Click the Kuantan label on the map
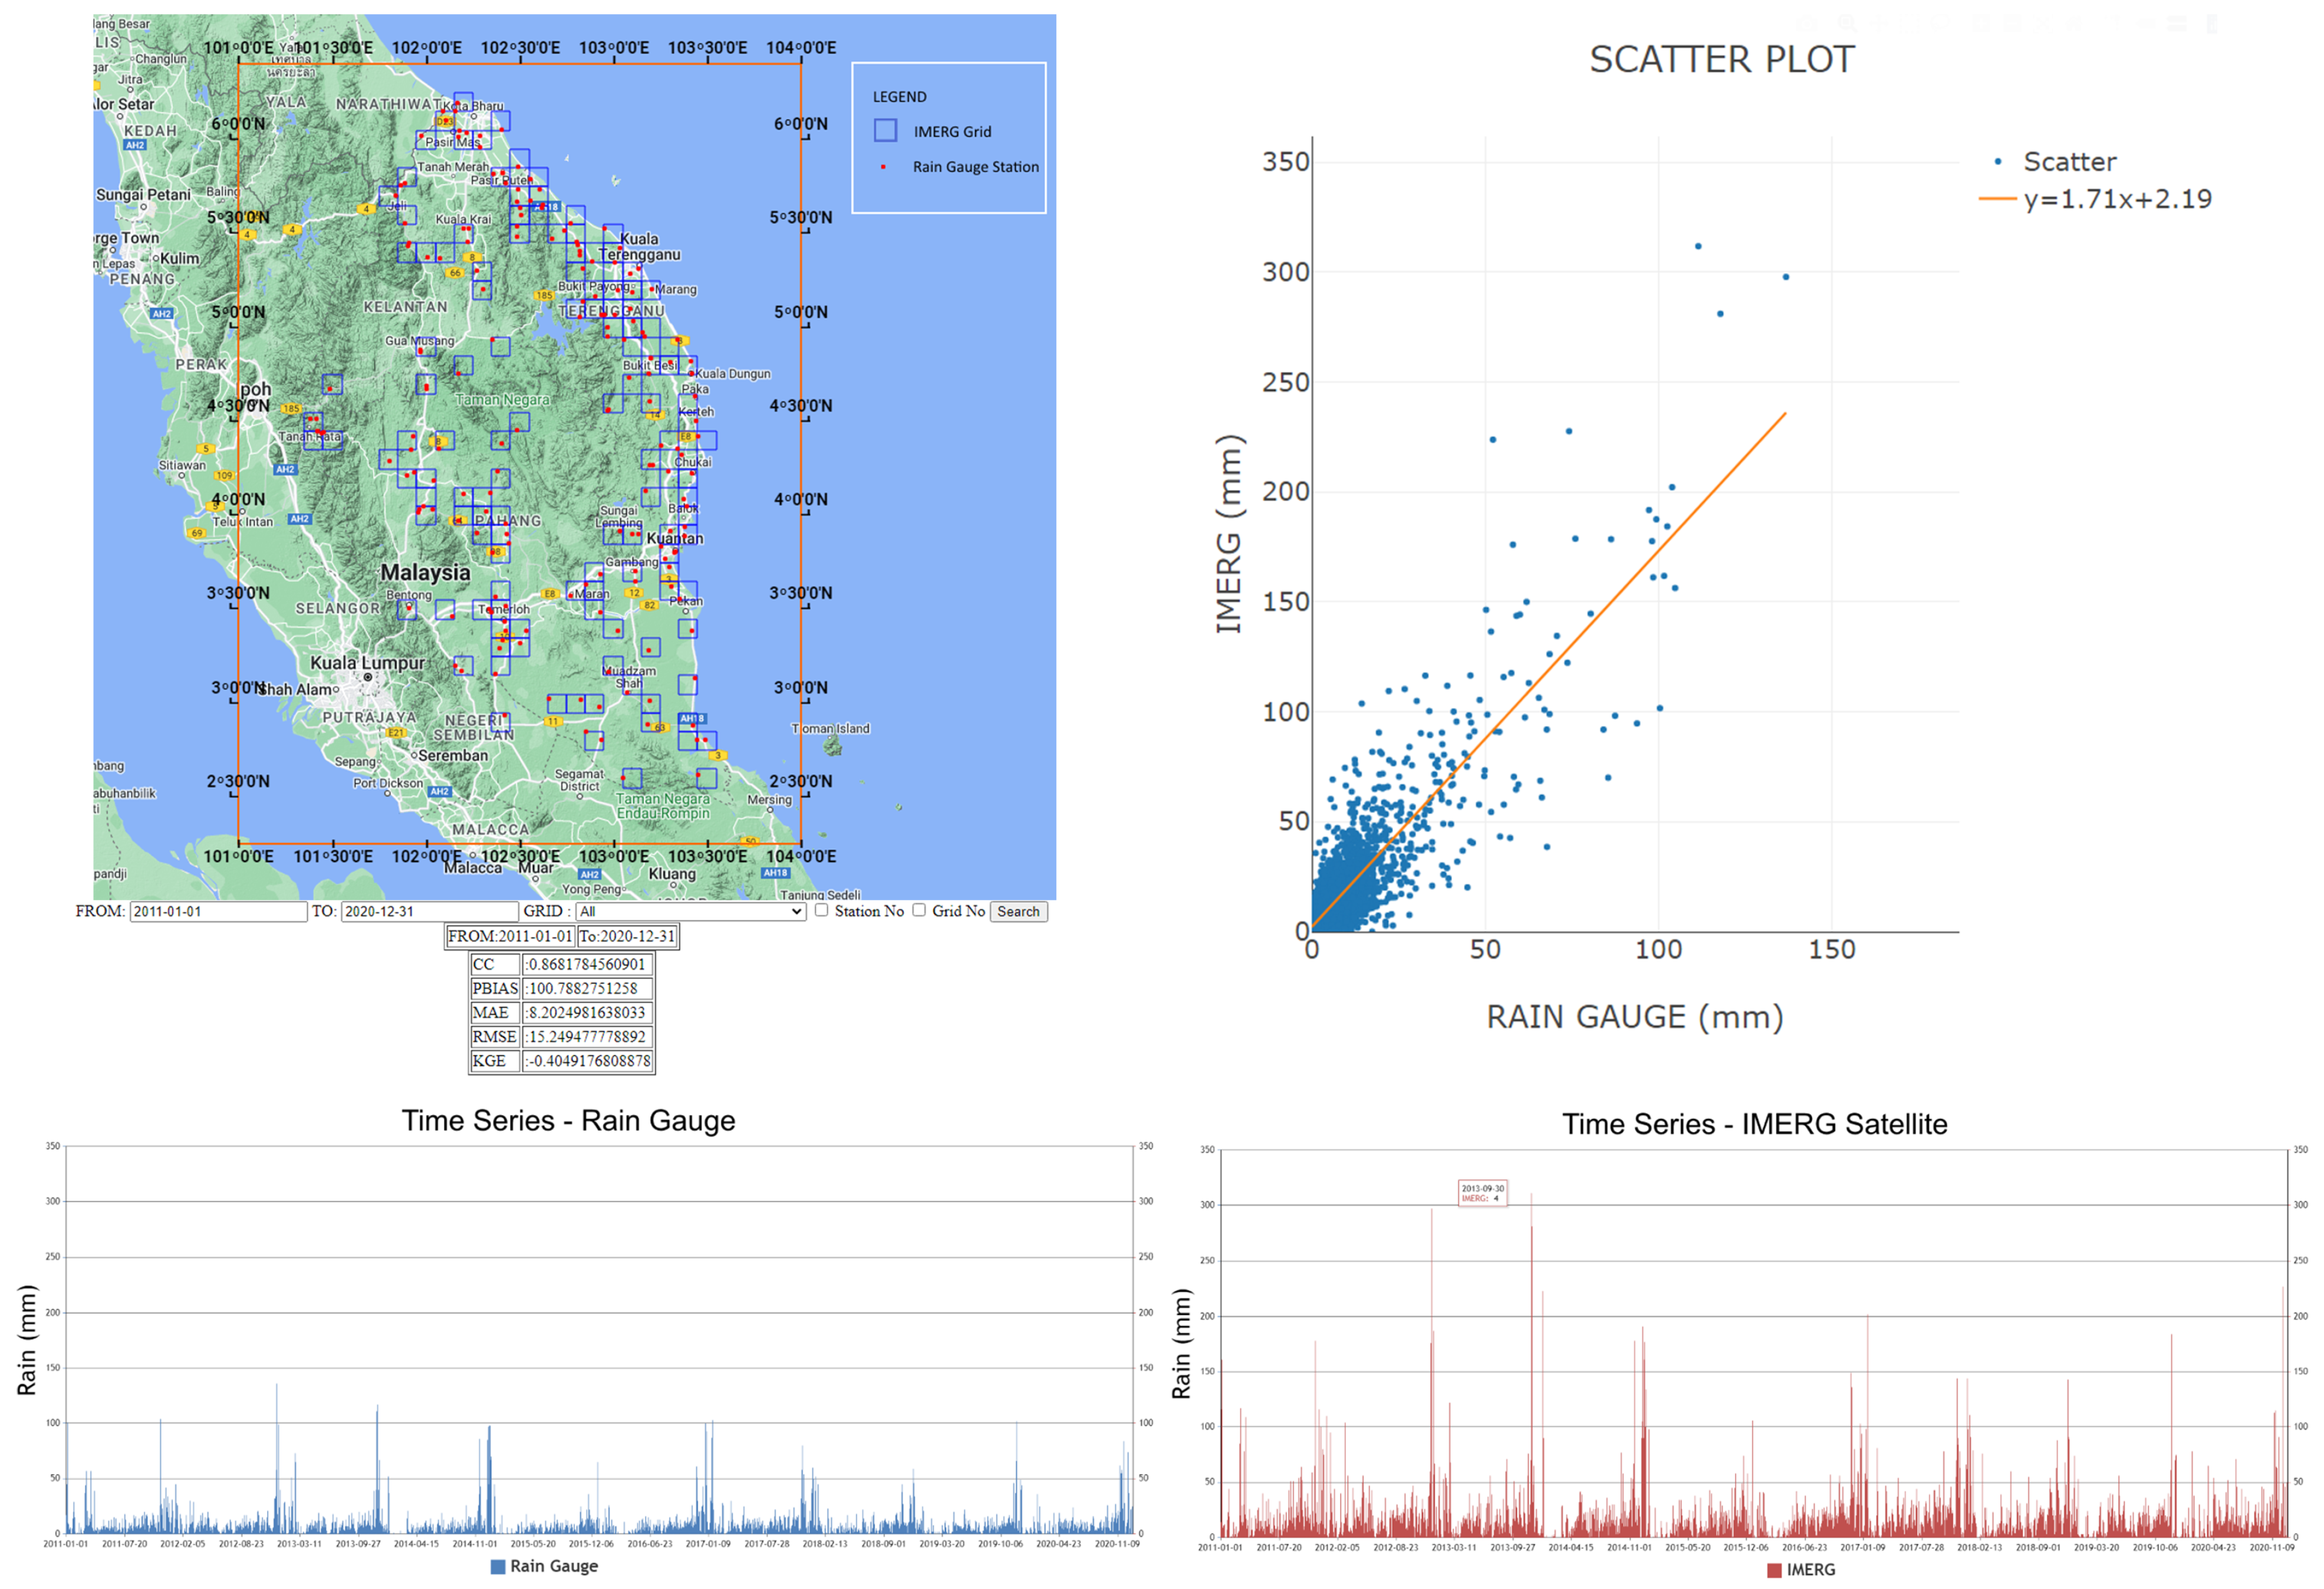This screenshot has width=2324, height=1589. click(x=675, y=538)
